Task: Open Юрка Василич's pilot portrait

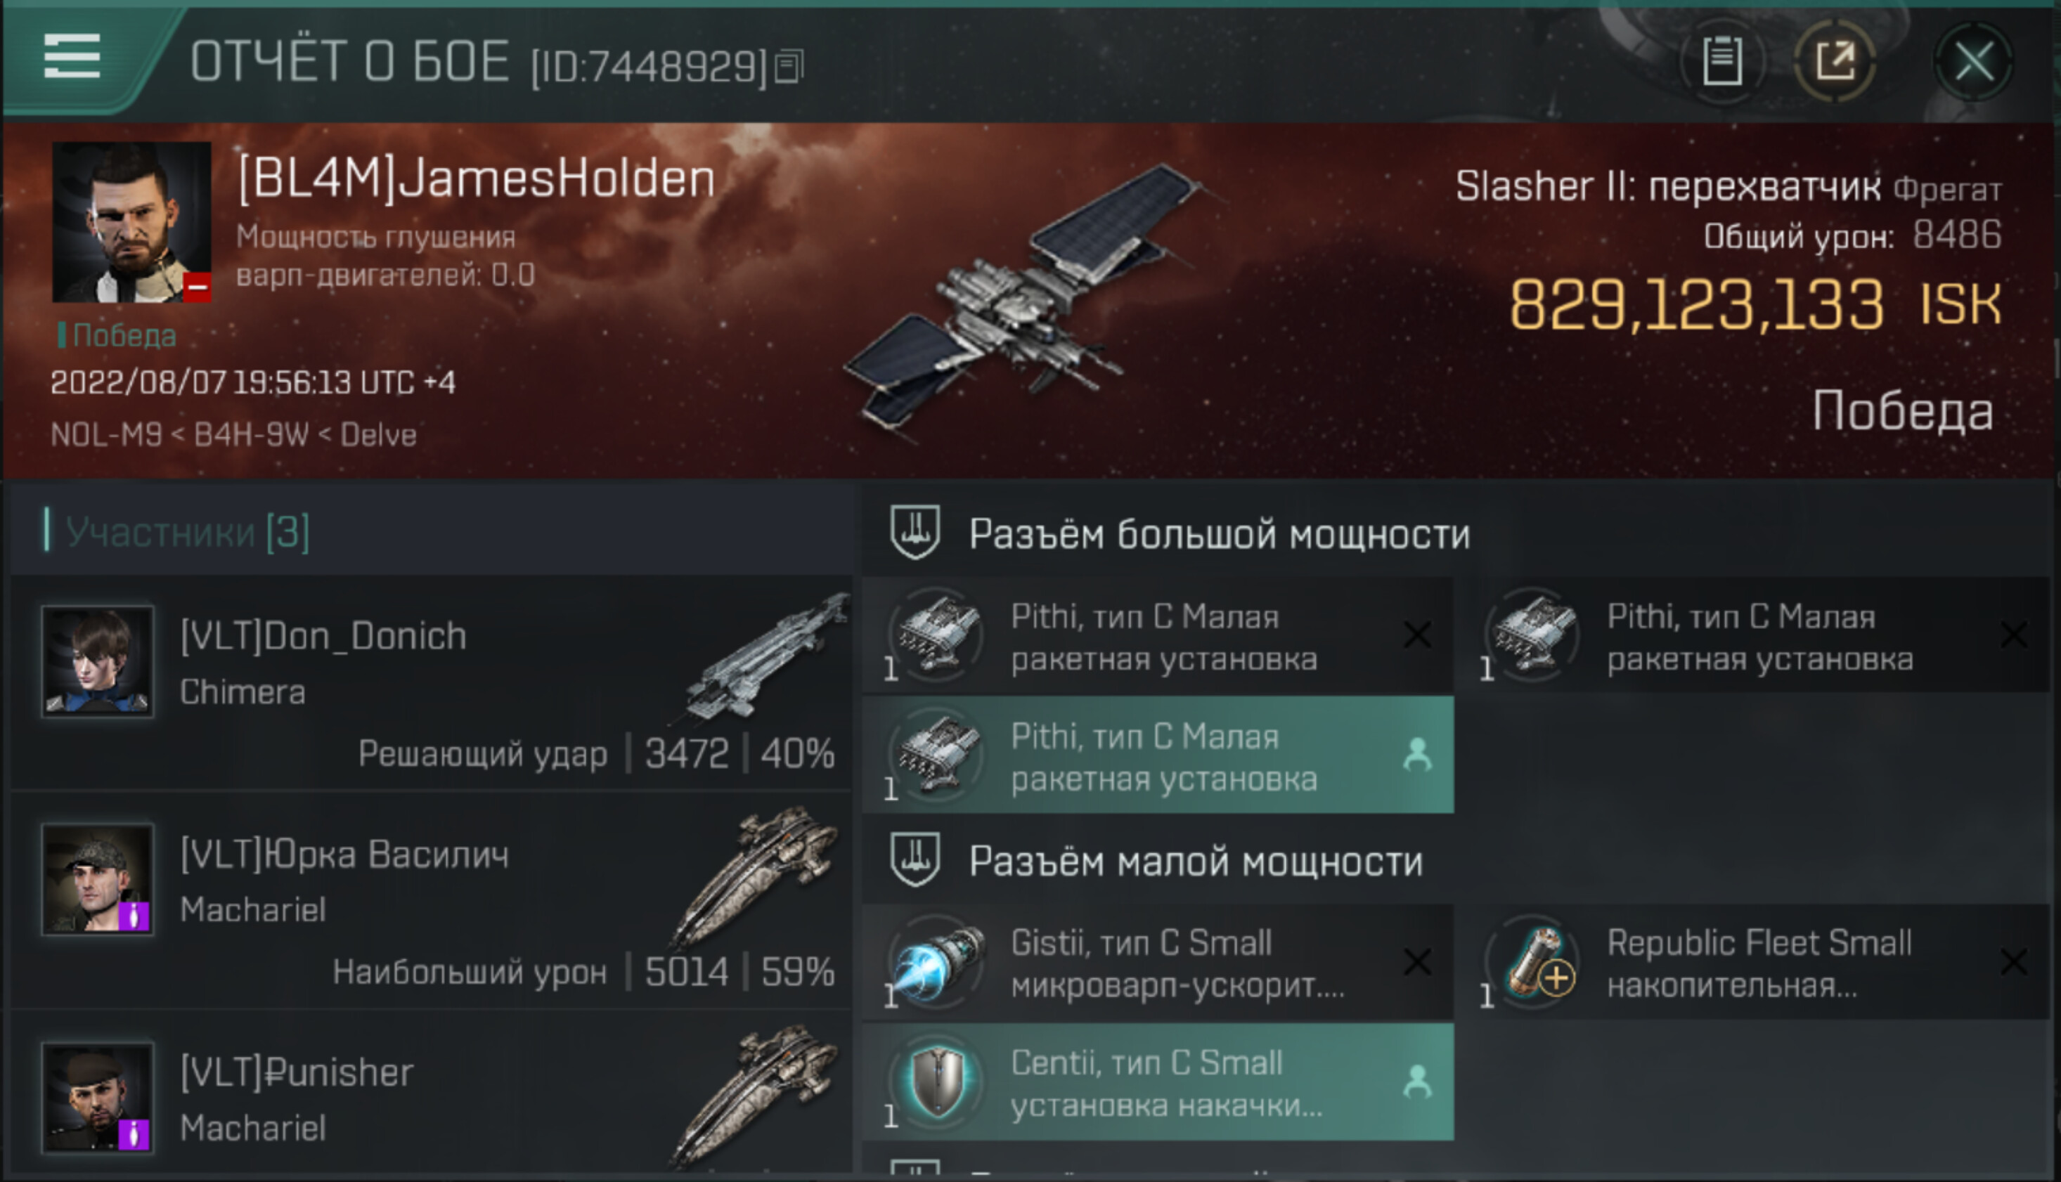Action: [x=98, y=879]
